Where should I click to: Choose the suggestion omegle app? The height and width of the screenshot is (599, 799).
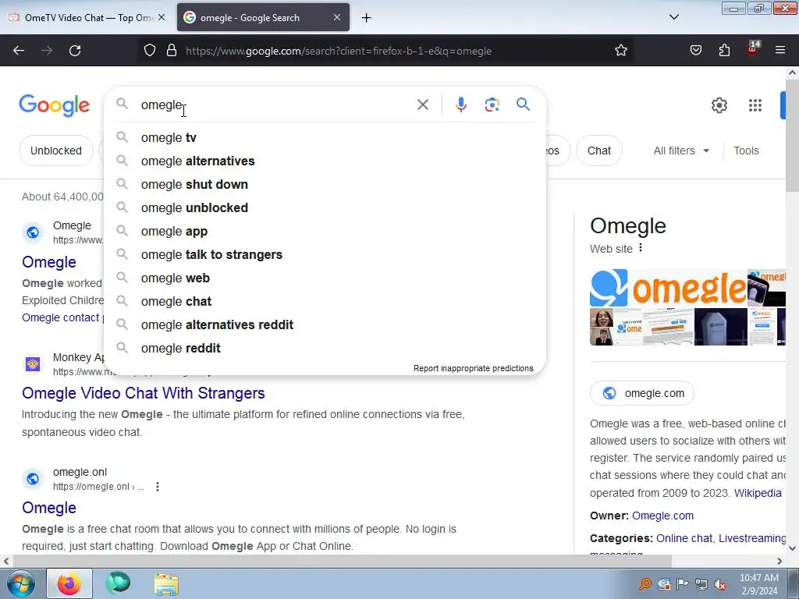coord(325,231)
